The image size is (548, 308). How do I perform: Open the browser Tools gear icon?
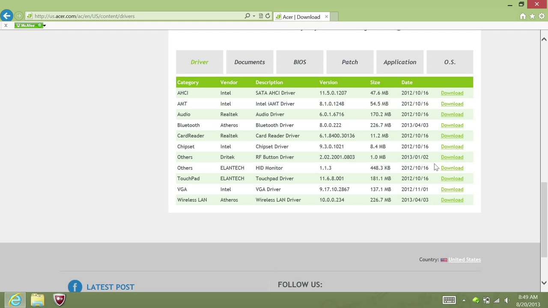pyautogui.click(x=542, y=16)
